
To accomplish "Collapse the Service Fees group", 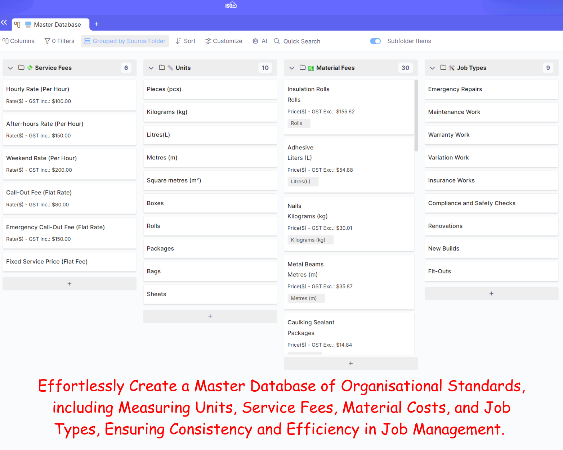I will (x=10, y=68).
